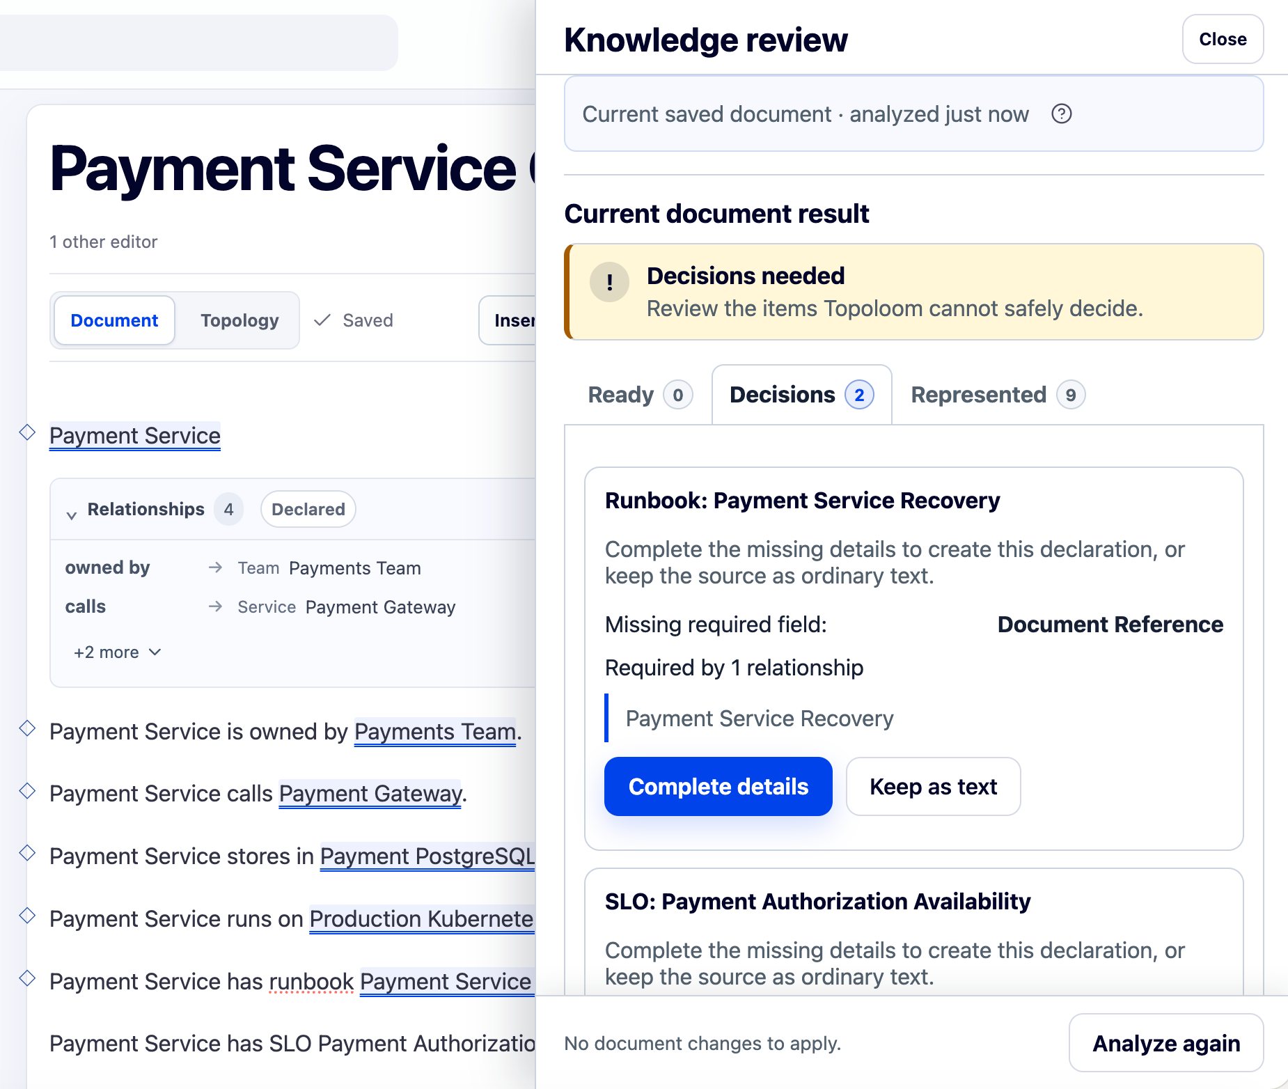This screenshot has height=1089, width=1288.
Task: Open the Production Kubernetes link
Action: pyautogui.click(x=422, y=918)
